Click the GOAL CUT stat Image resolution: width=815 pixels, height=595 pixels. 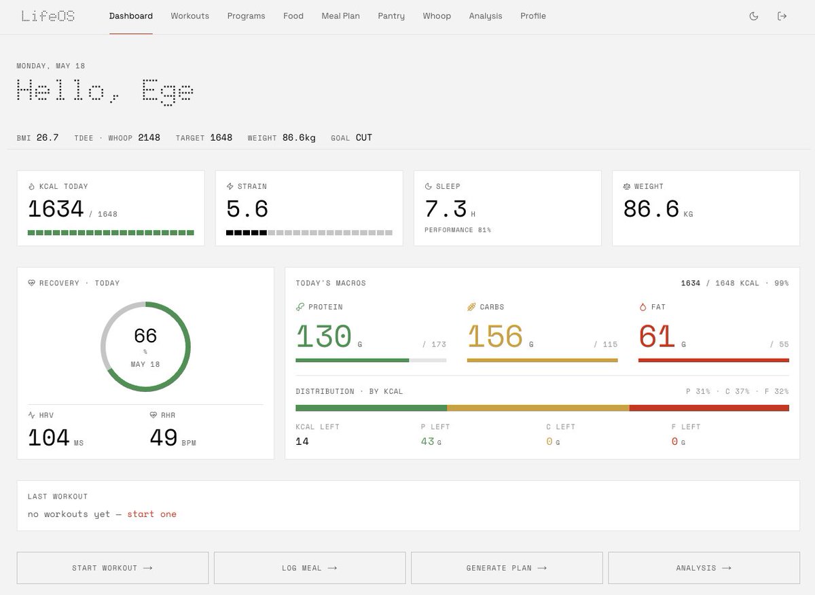pos(352,138)
